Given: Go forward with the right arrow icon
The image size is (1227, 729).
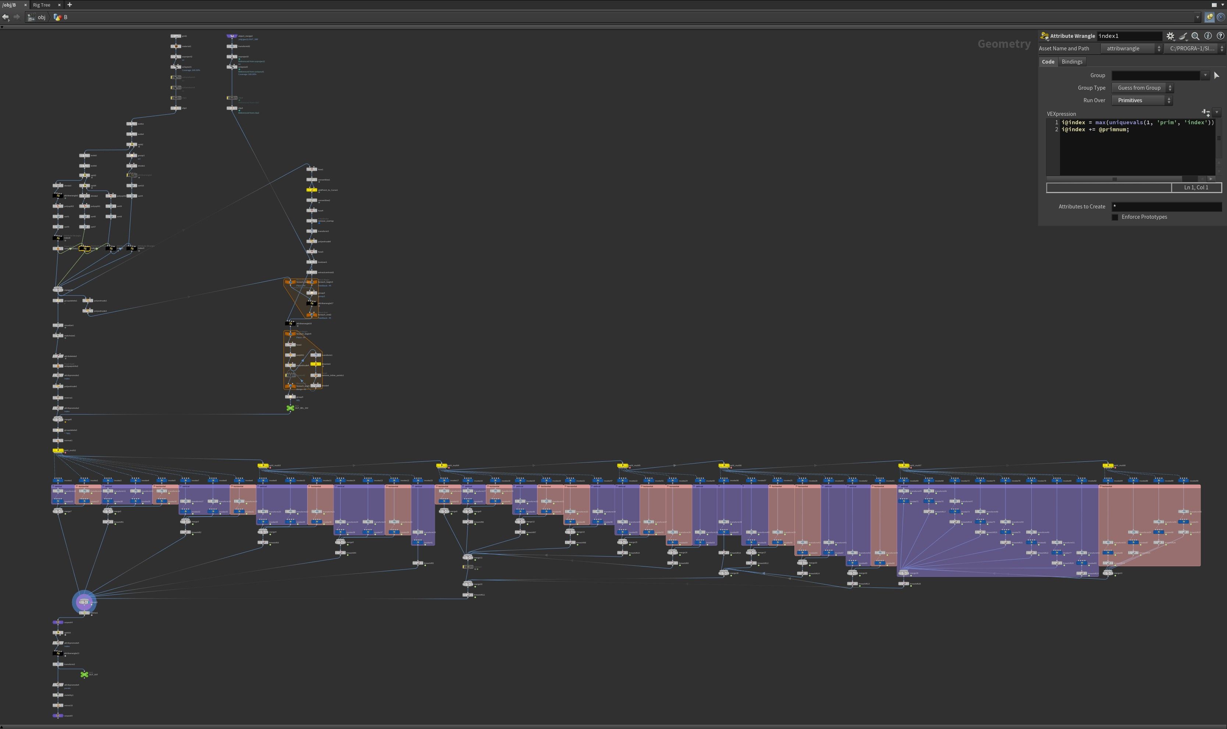Looking at the screenshot, I should (x=17, y=17).
